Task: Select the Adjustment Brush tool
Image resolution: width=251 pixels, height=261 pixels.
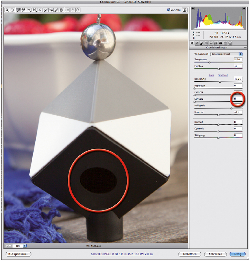Action: [56, 10]
